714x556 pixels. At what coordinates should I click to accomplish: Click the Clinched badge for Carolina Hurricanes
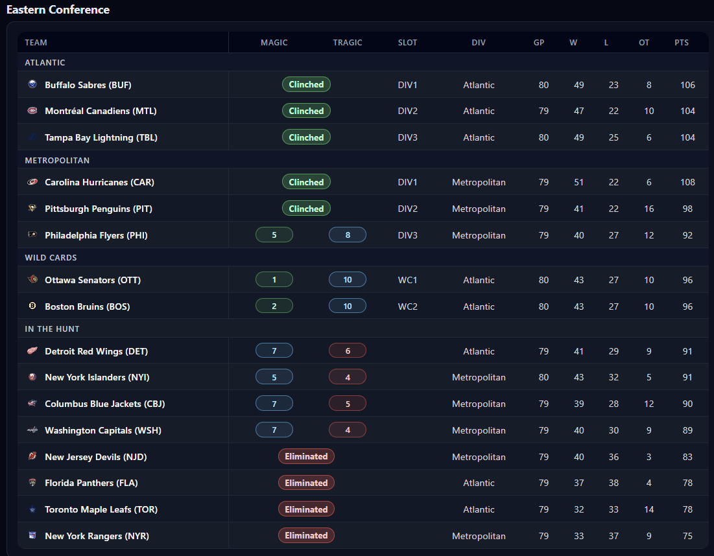pos(307,182)
